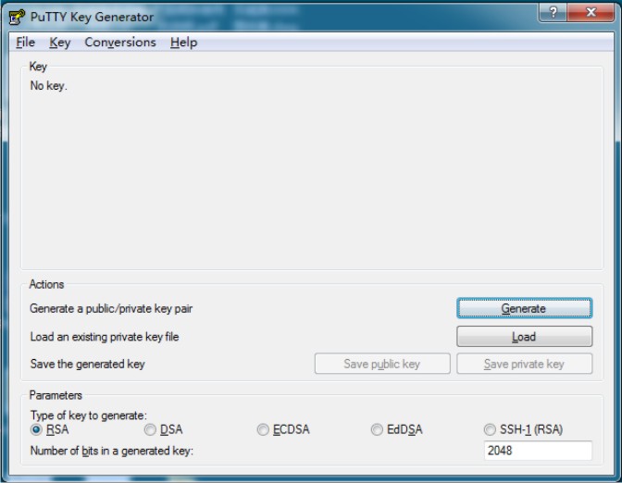Click the 'Save the generated key' label
This screenshot has width=622, height=483.
(x=87, y=364)
